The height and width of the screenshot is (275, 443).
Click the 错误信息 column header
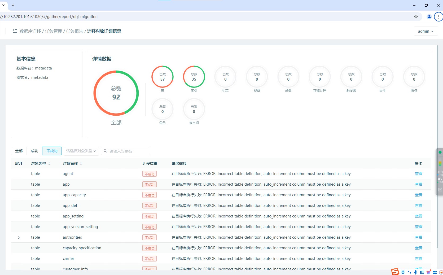pyautogui.click(x=179, y=163)
